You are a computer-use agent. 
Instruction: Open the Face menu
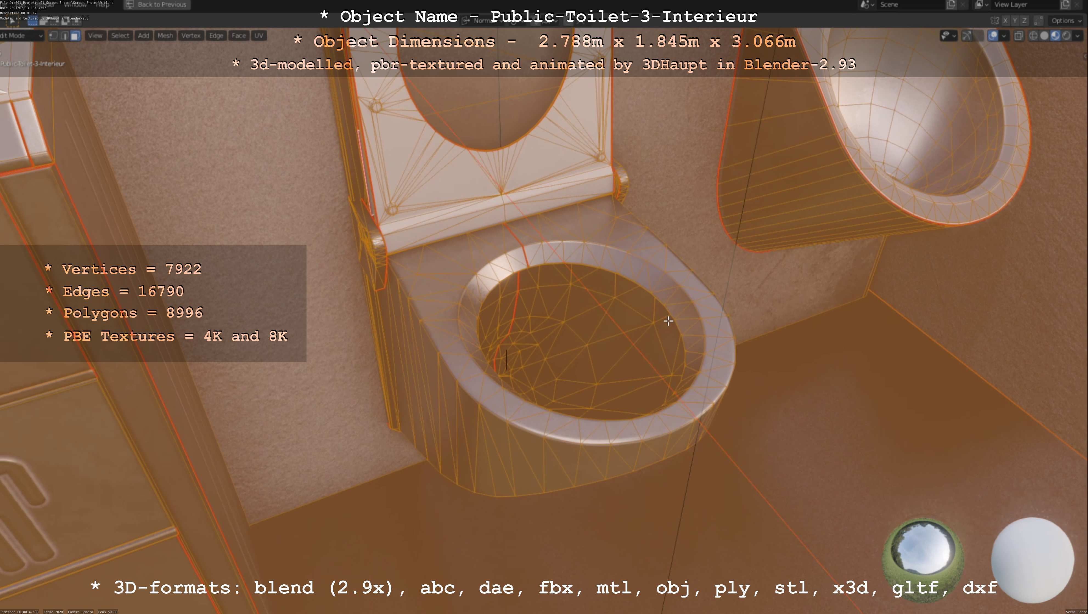pos(239,35)
